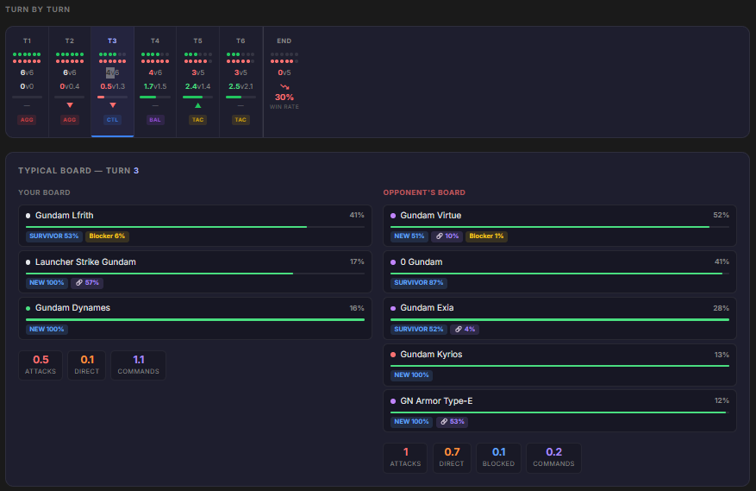Viewport: 756px width, 491px height.
Task: Click the SURVIVOR 87% badge
Action: 418,282
